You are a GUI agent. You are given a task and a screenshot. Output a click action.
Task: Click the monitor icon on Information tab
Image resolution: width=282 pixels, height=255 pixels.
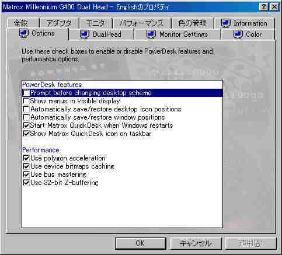[x=226, y=23]
